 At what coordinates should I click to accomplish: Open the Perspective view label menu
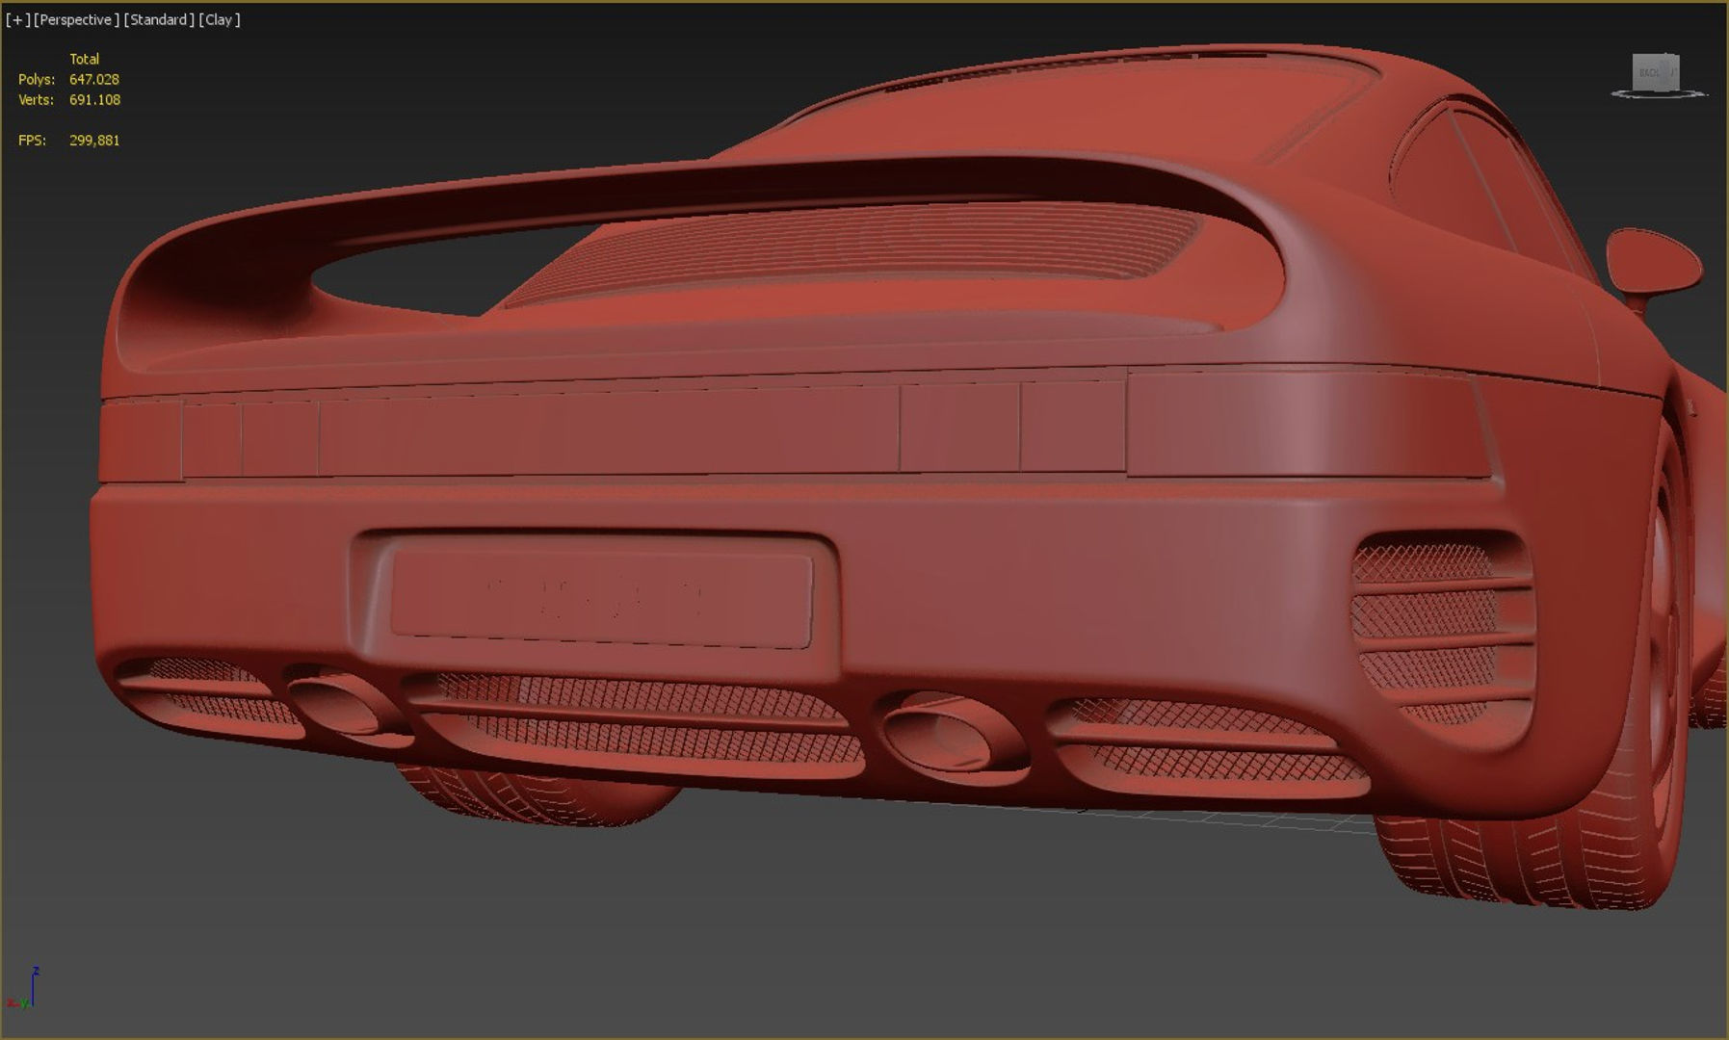pos(76,19)
